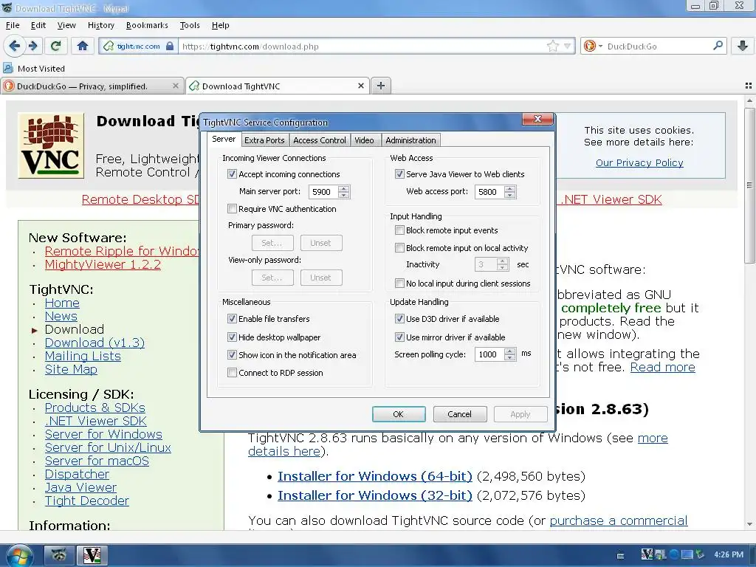Viewport: 756px width, 567px height.
Task: Open the .NET Viewer SDK red banner link
Action: [611, 199]
